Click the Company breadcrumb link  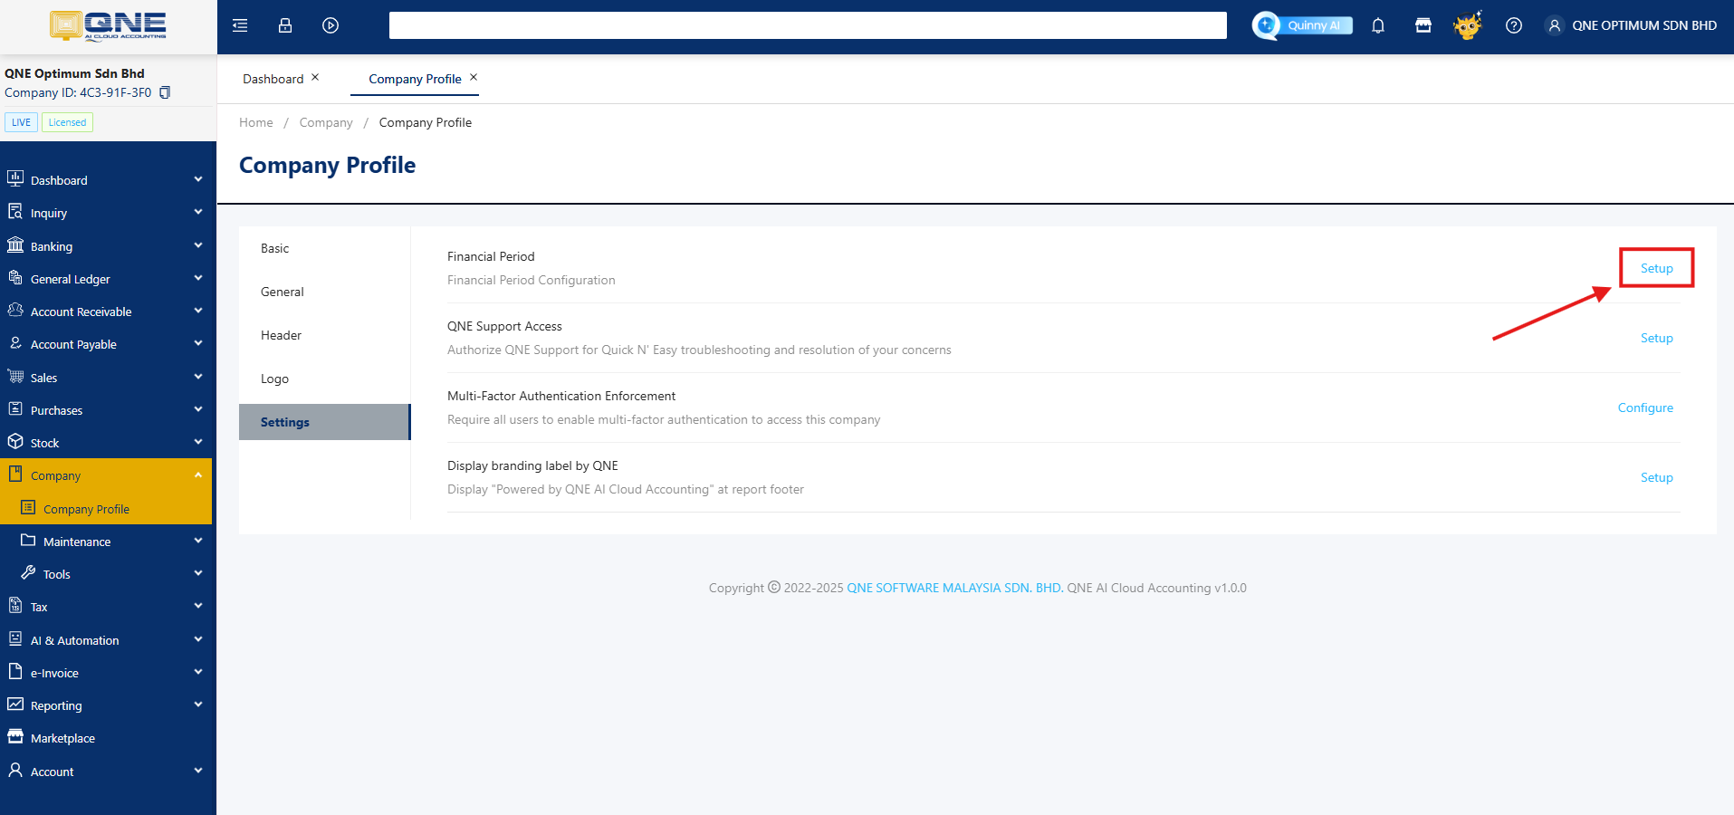tap(326, 122)
